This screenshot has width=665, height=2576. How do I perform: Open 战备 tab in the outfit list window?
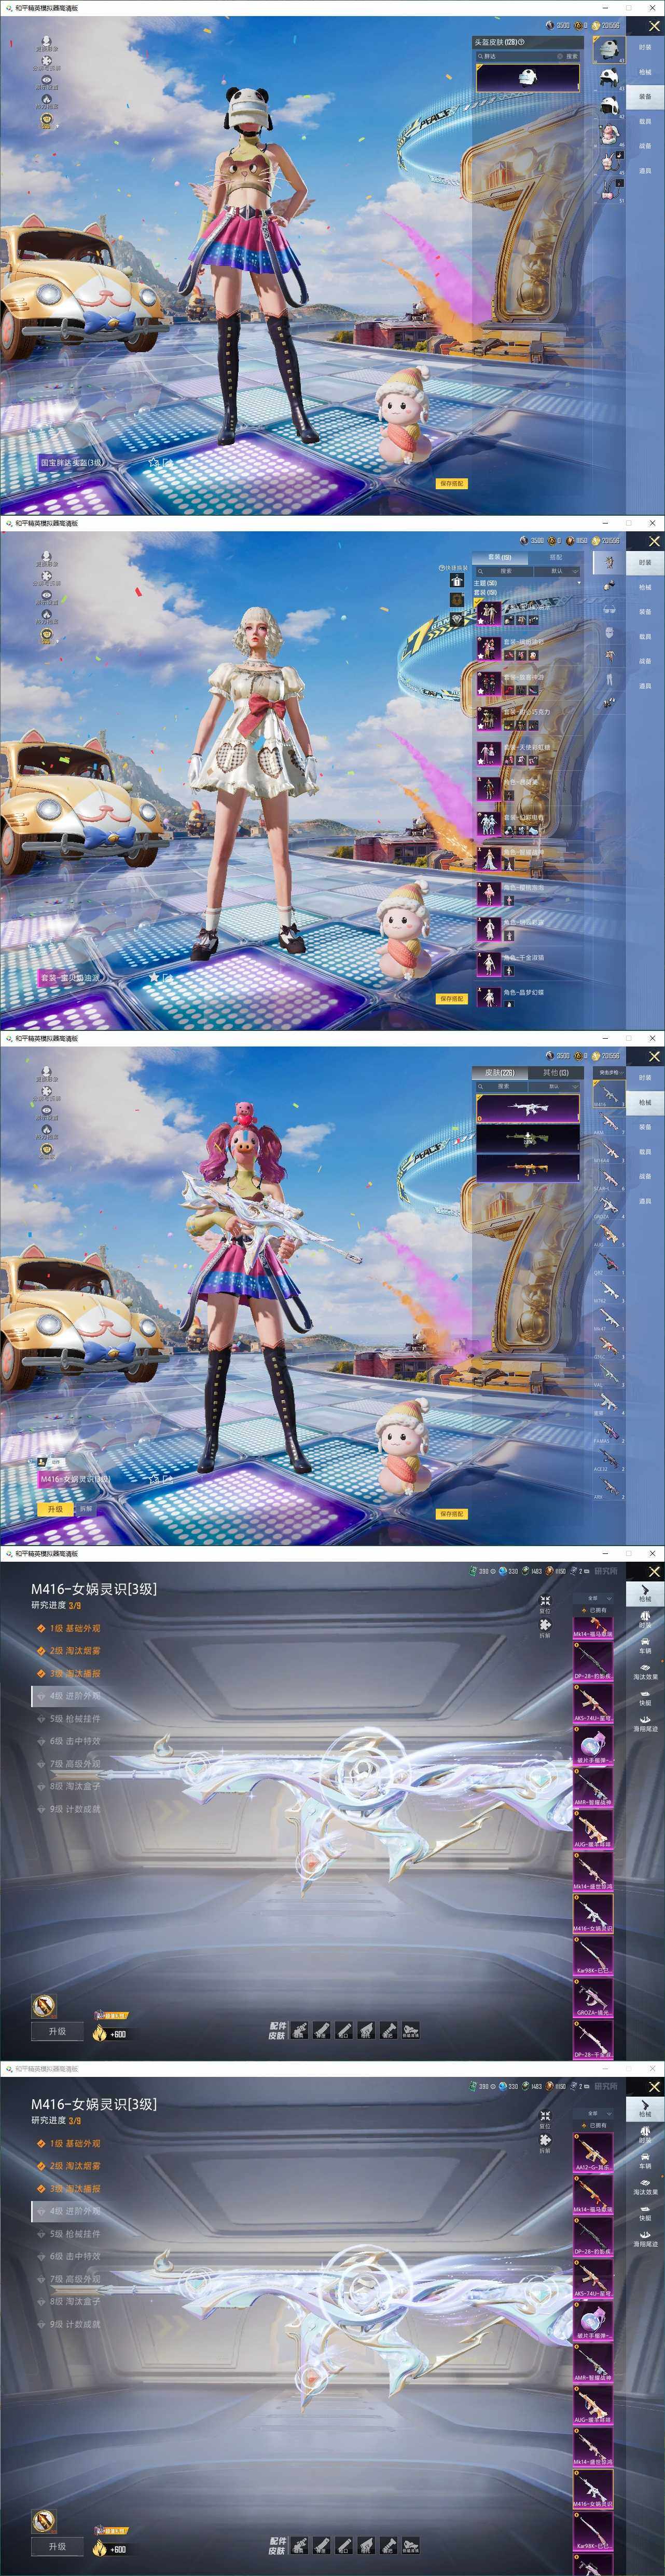(645, 661)
